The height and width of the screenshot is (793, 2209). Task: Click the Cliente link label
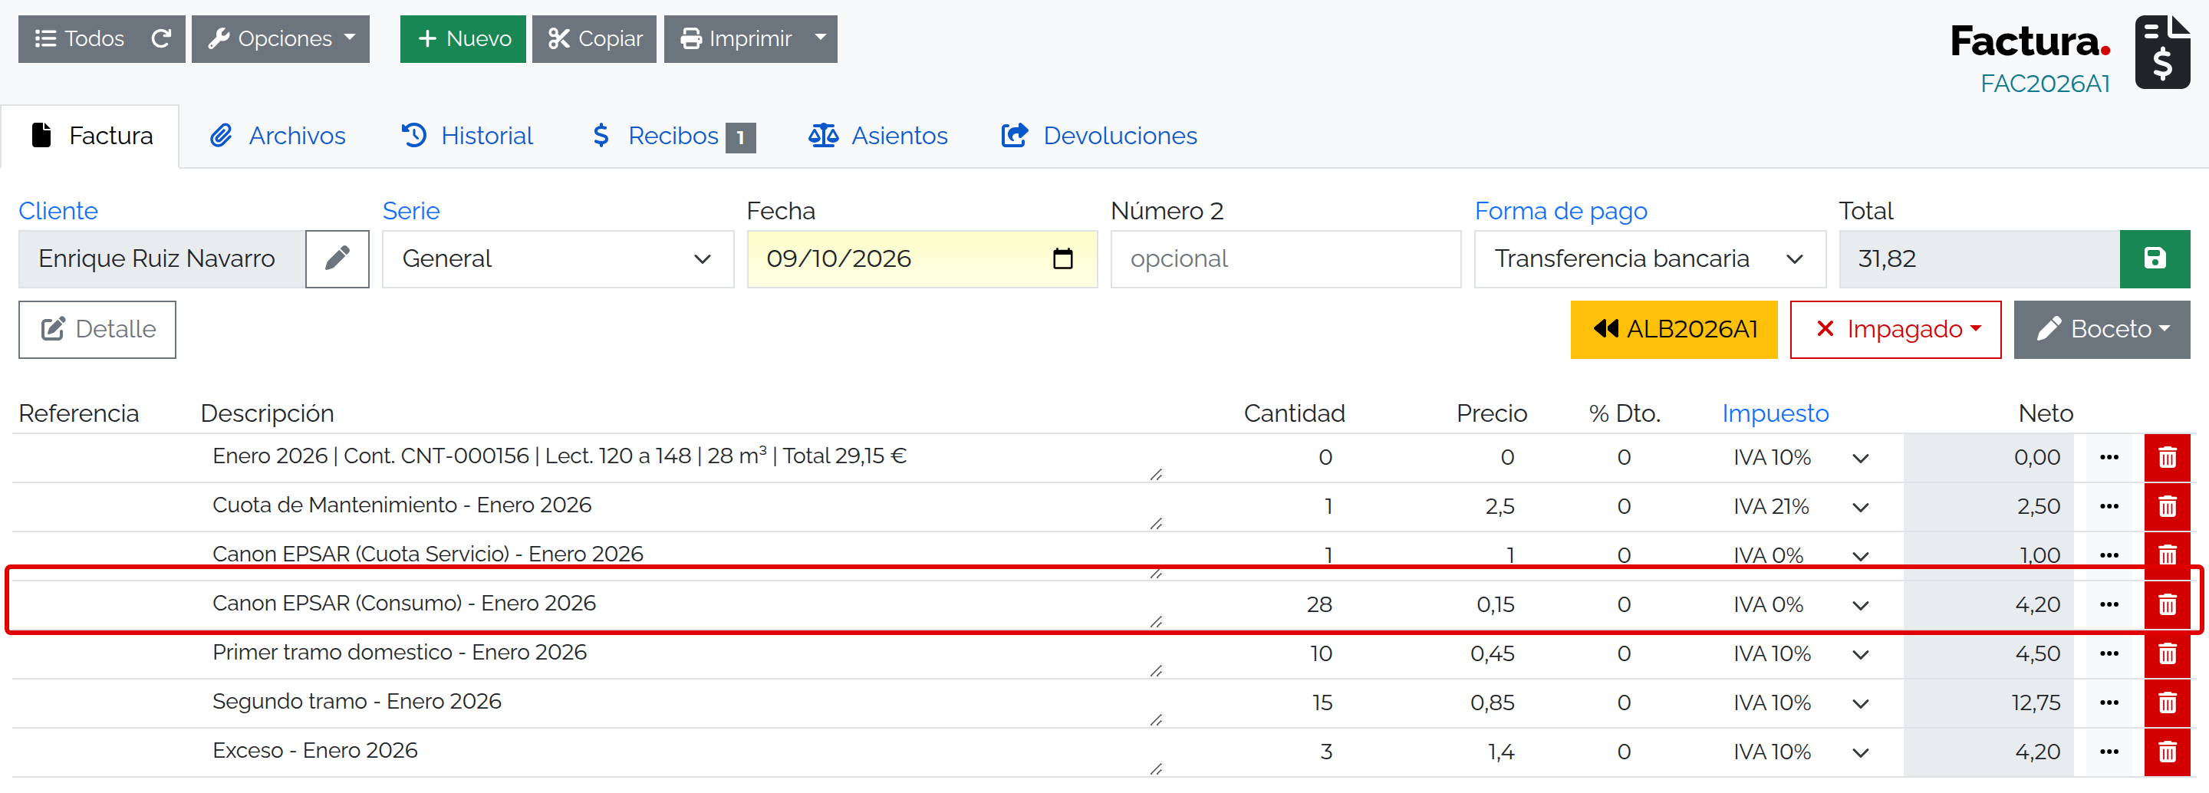(x=58, y=211)
